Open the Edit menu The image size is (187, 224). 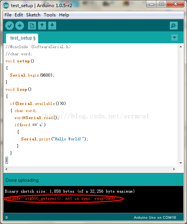(19, 15)
